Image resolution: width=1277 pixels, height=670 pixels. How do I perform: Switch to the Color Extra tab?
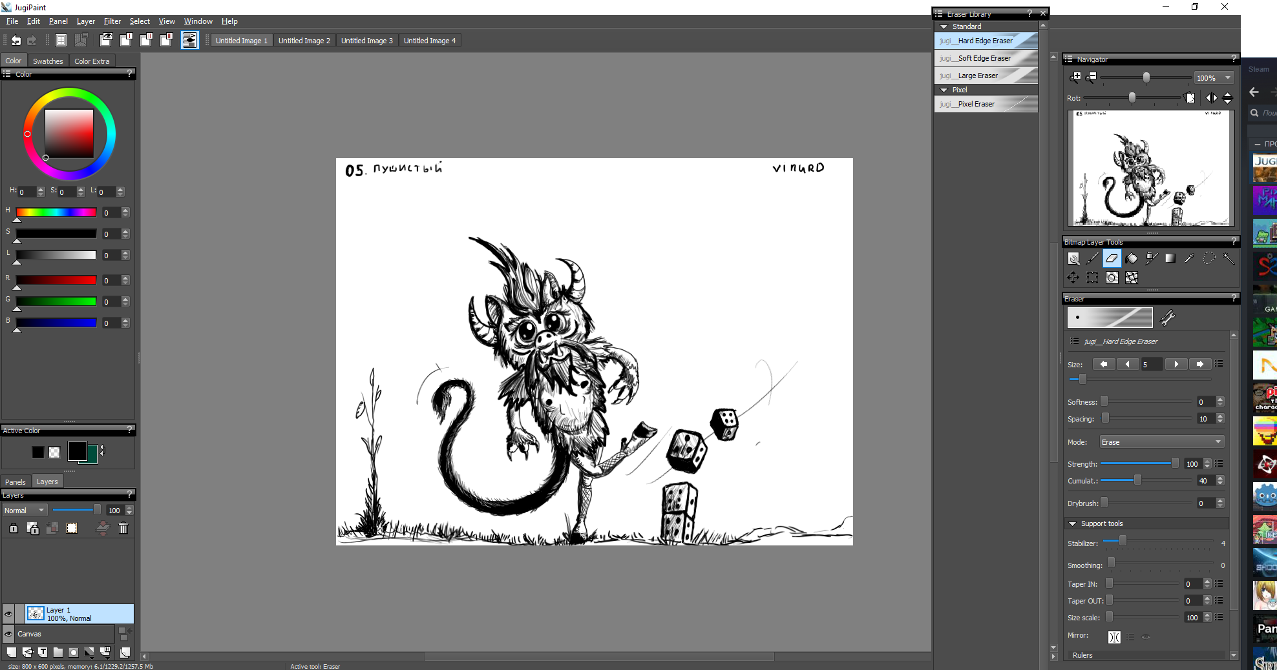tap(92, 61)
